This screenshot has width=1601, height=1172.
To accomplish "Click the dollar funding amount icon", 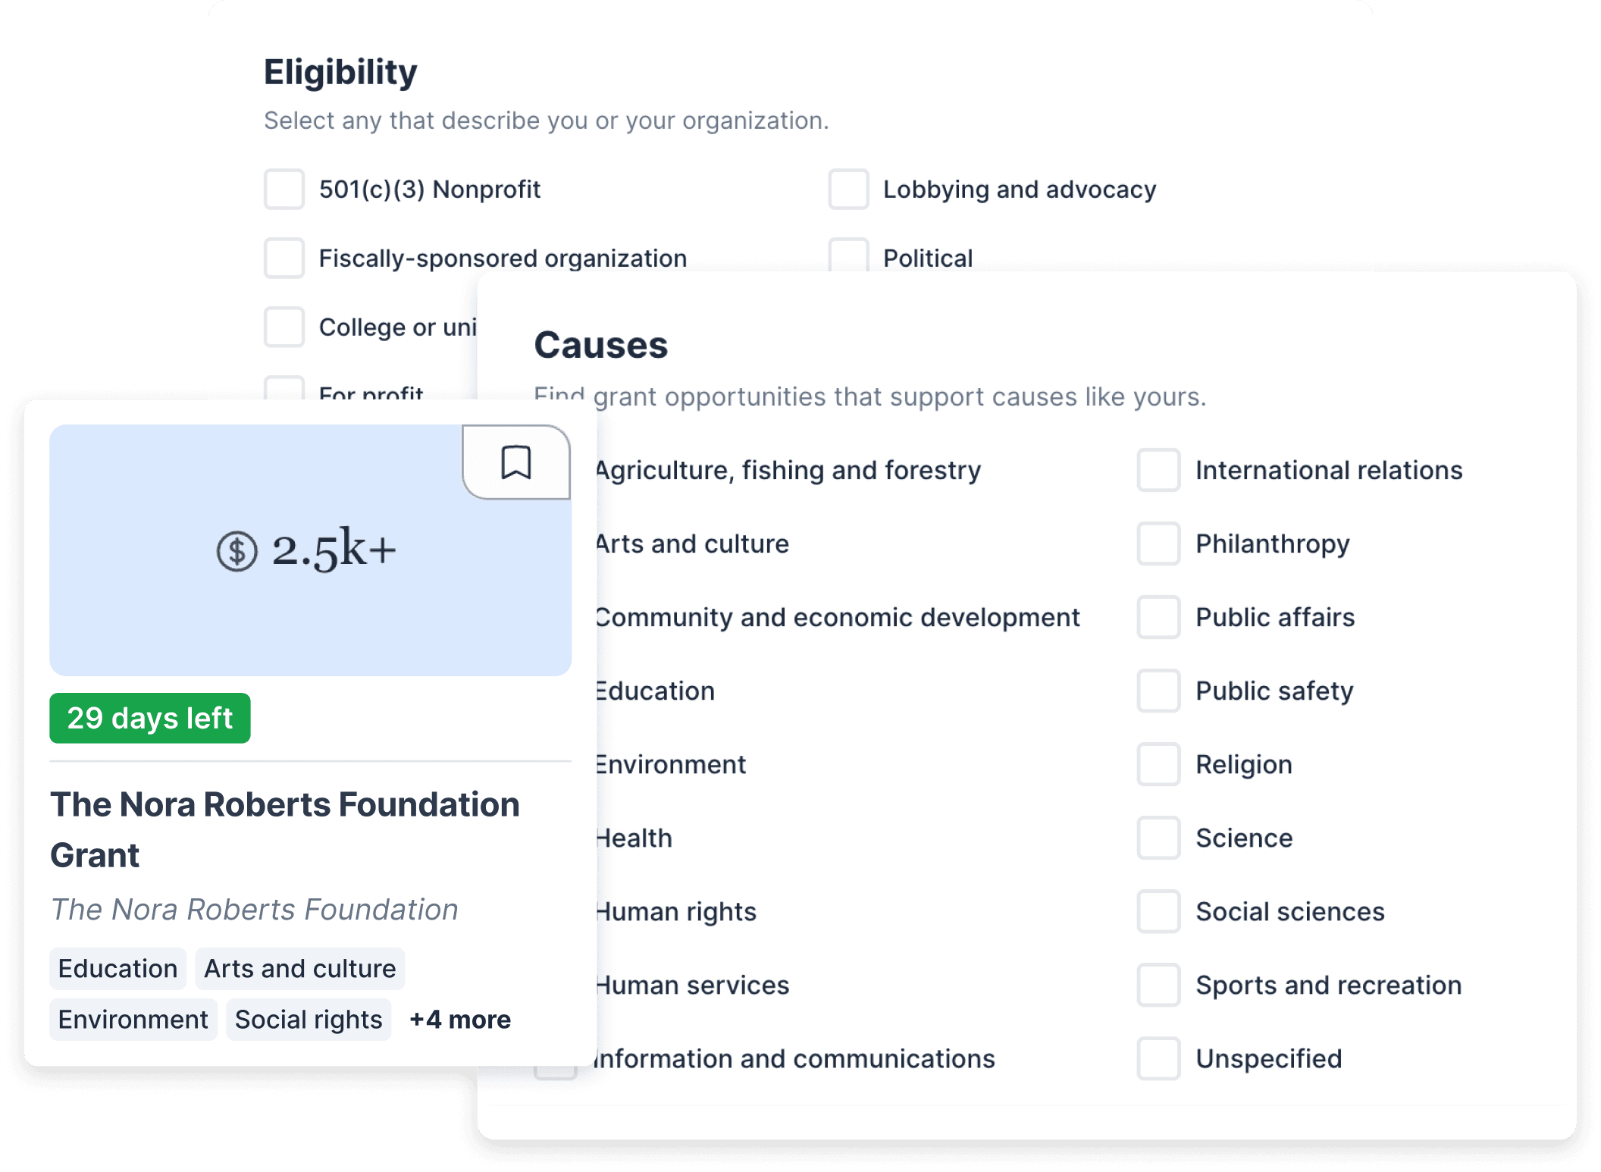I will (x=237, y=551).
